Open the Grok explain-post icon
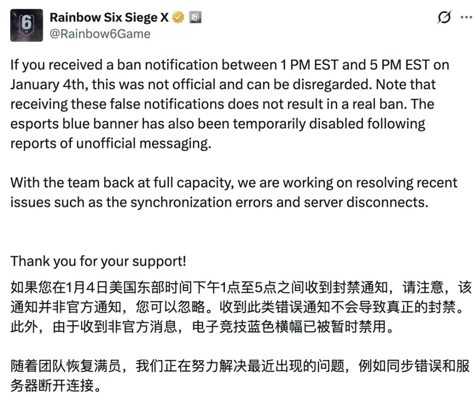476x401 pixels. click(x=443, y=18)
